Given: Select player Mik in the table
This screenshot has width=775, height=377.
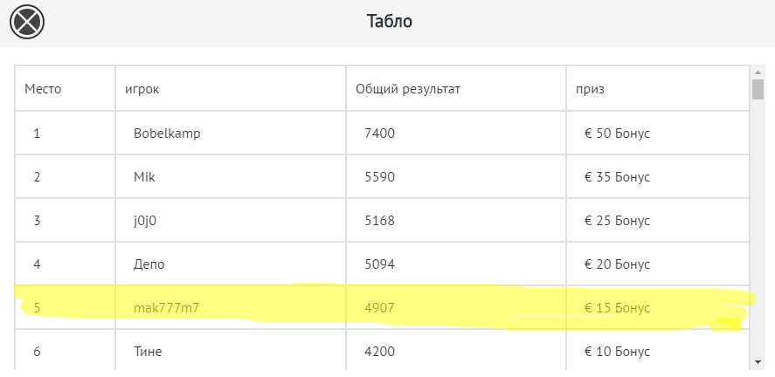Looking at the screenshot, I should tap(144, 177).
